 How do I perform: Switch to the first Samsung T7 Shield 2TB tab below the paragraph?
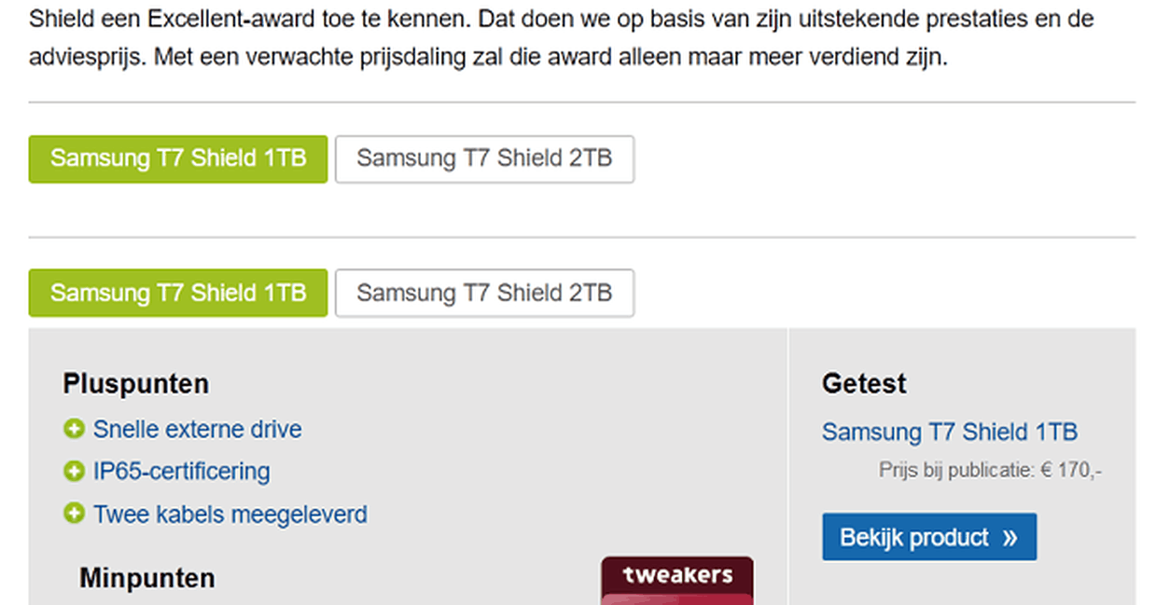pyautogui.click(x=484, y=158)
